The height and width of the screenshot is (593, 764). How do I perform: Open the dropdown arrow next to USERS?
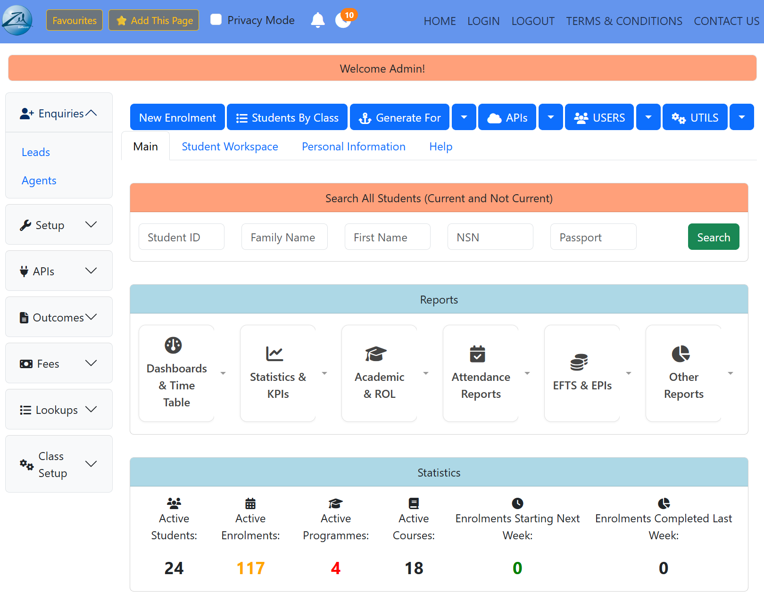tap(648, 117)
